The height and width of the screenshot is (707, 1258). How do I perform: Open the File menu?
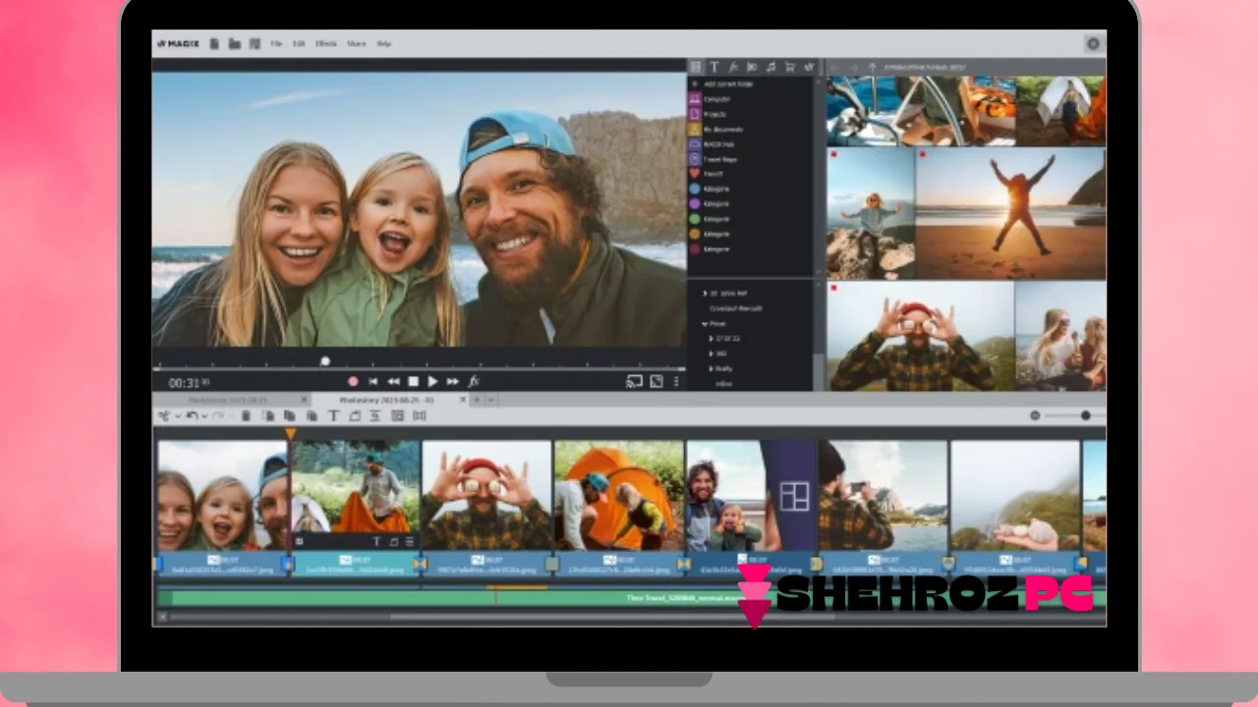(276, 43)
